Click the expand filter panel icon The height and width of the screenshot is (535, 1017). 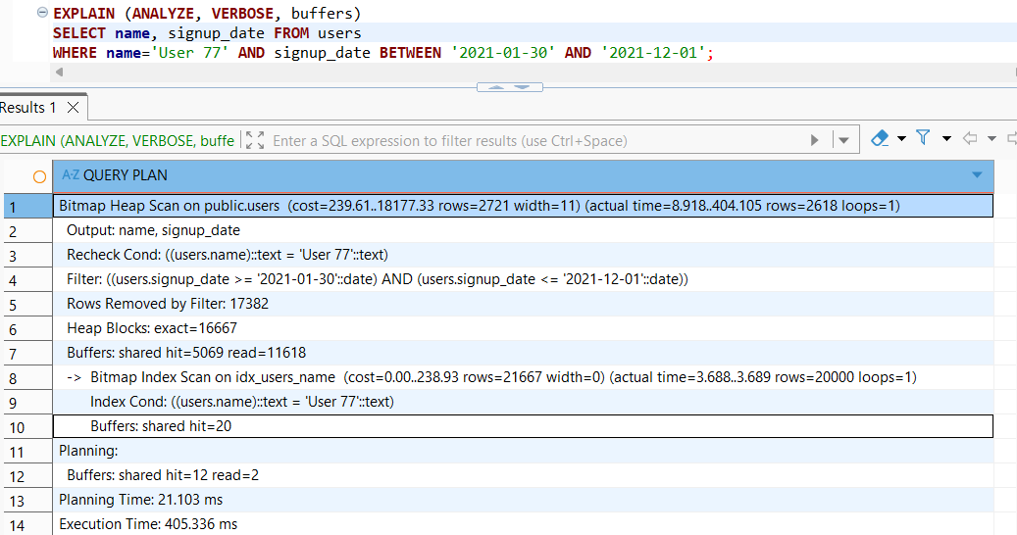tap(255, 140)
